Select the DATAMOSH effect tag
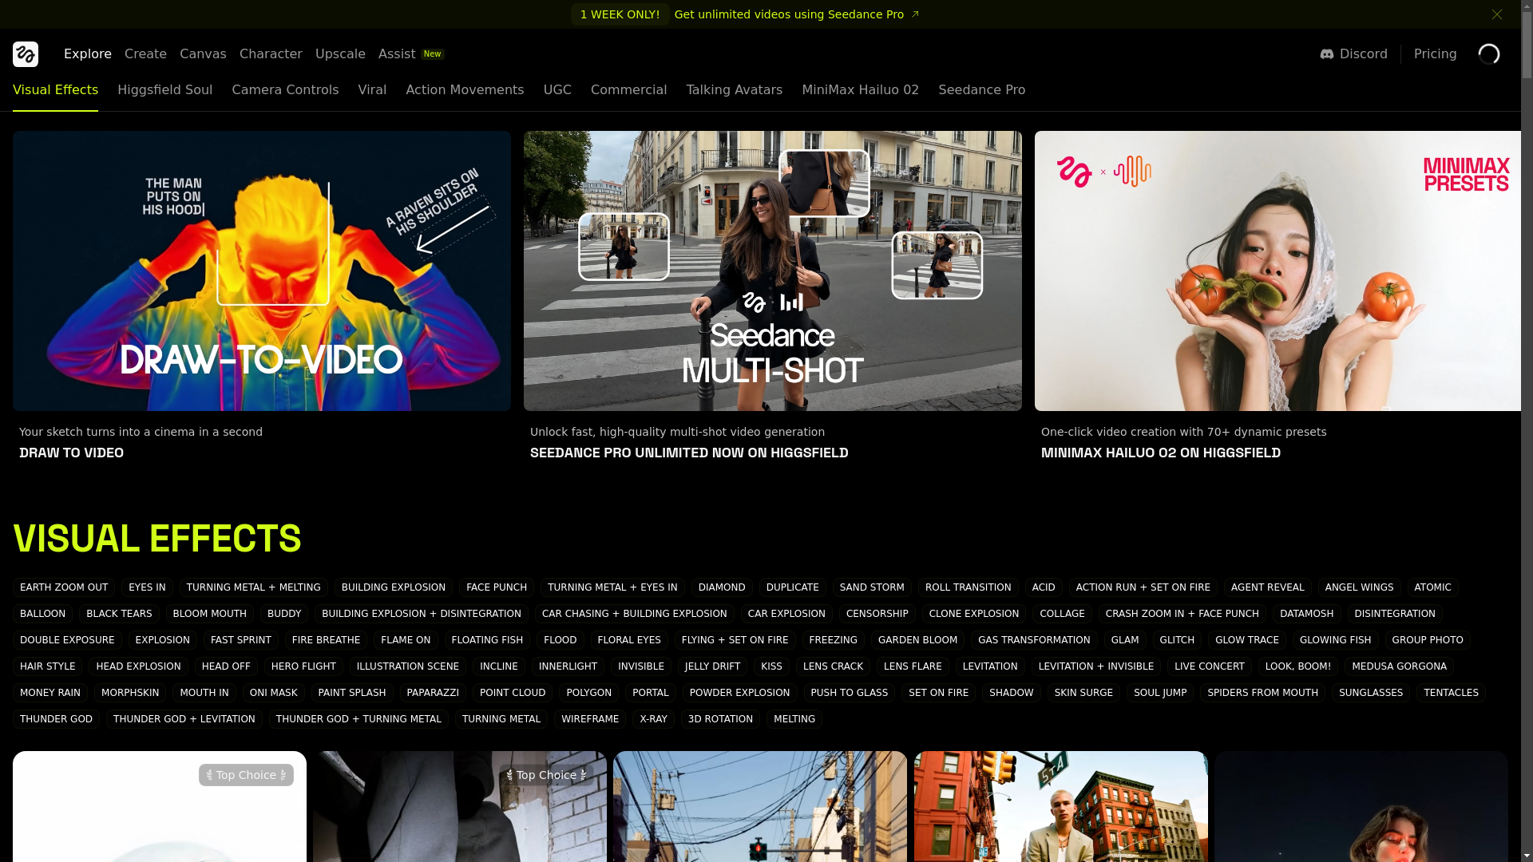 point(1306,614)
